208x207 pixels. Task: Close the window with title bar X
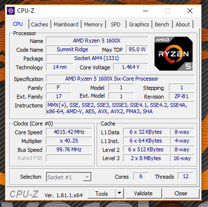[190, 11]
